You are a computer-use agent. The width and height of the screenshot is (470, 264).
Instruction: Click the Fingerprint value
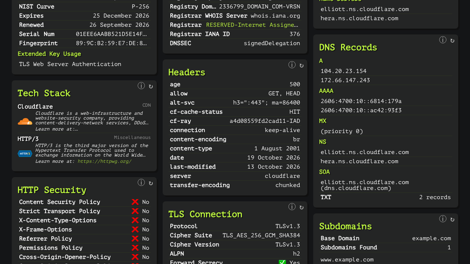click(112, 43)
